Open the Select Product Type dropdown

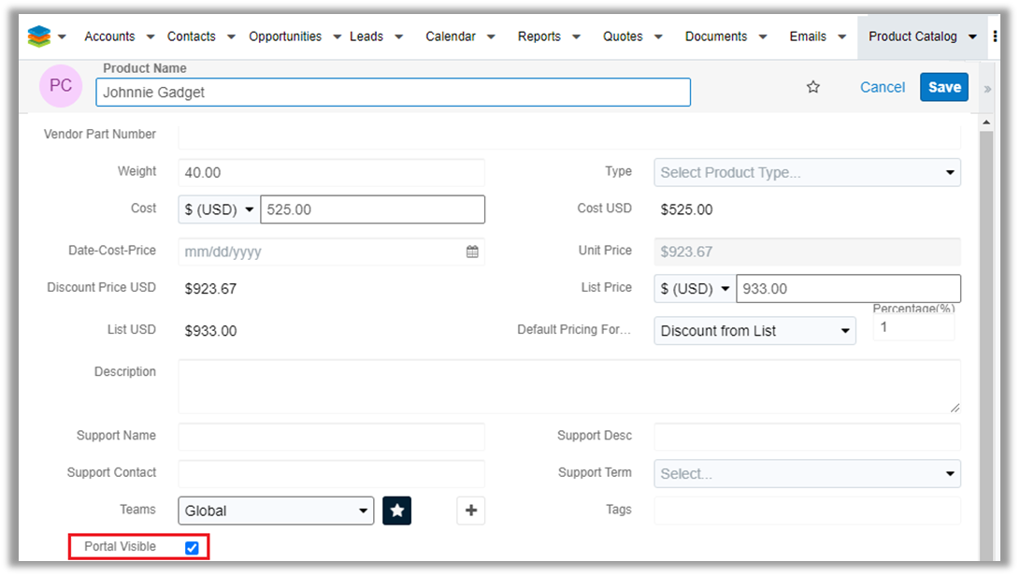[x=807, y=173]
